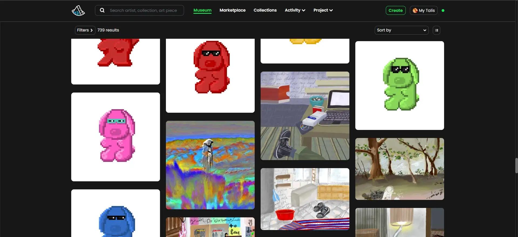Click the Talis logo icon
Screen dimensions: 518x237
[x=78, y=10]
